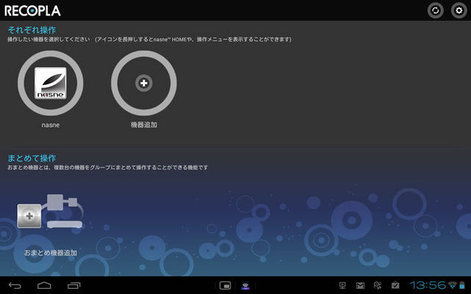
Task: Tap the 13:56 clock in the system bar
Action: click(428, 285)
